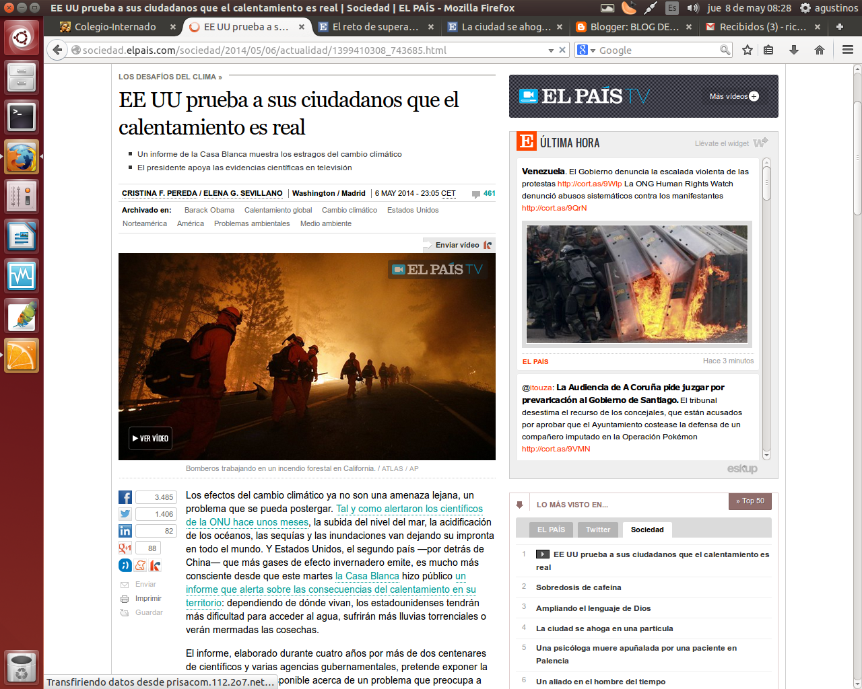Open system settings gear in top panel
862x689 pixels.
(x=805, y=8)
